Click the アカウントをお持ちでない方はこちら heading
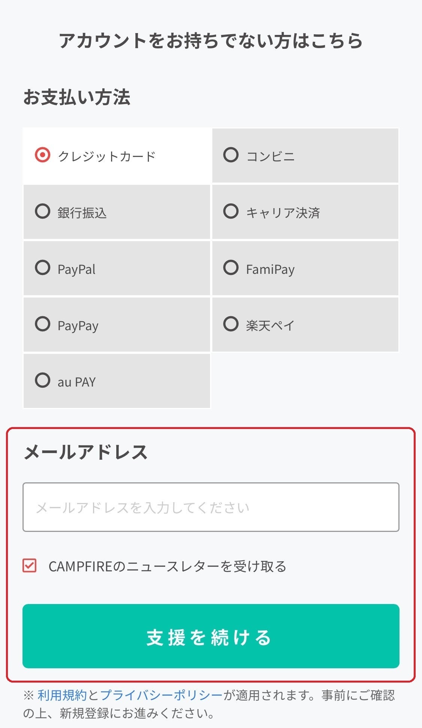422x728 pixels. tap(211, 41)
